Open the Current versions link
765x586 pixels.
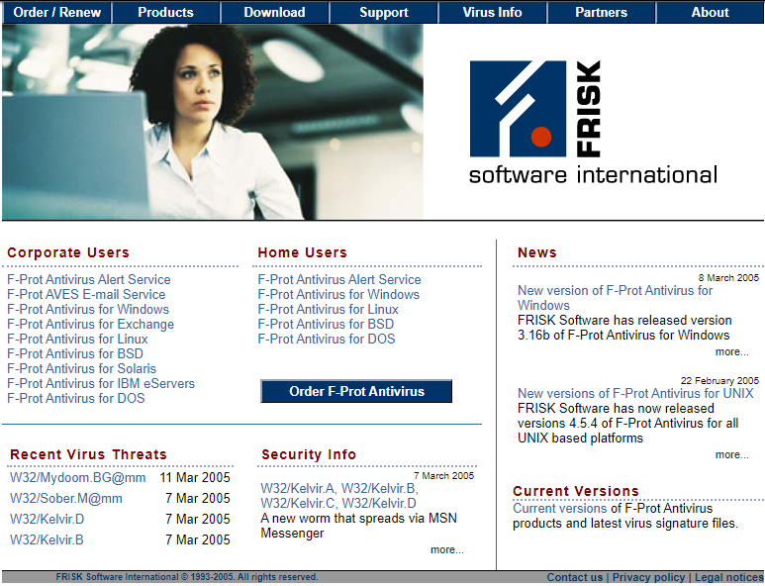click(559, 508)
